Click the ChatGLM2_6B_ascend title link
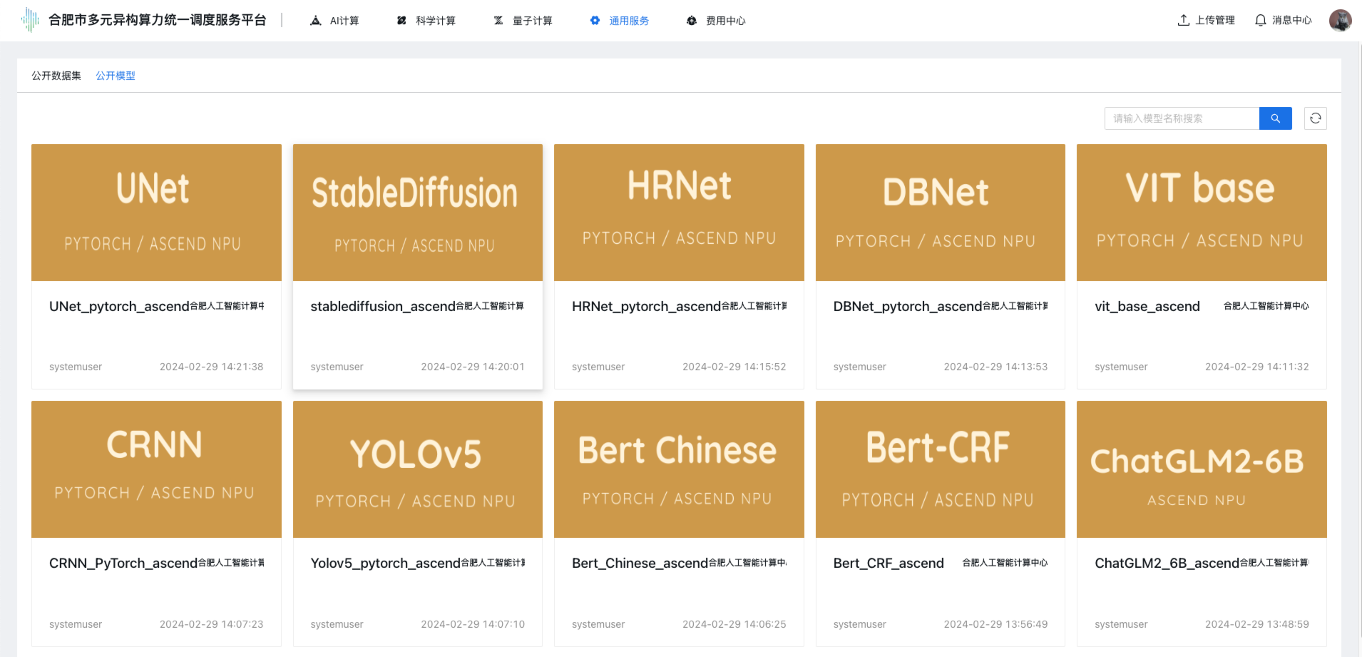 [x=1166, y=564]
